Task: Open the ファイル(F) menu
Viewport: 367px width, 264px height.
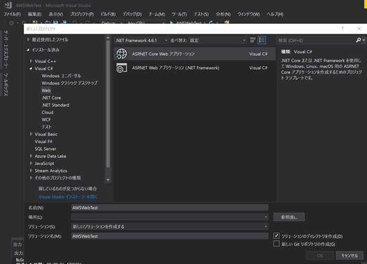Action: pos(12,14)
